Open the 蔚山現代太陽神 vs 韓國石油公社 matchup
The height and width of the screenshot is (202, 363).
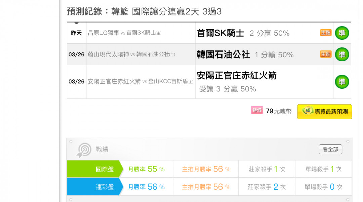[x=131, y=54]
